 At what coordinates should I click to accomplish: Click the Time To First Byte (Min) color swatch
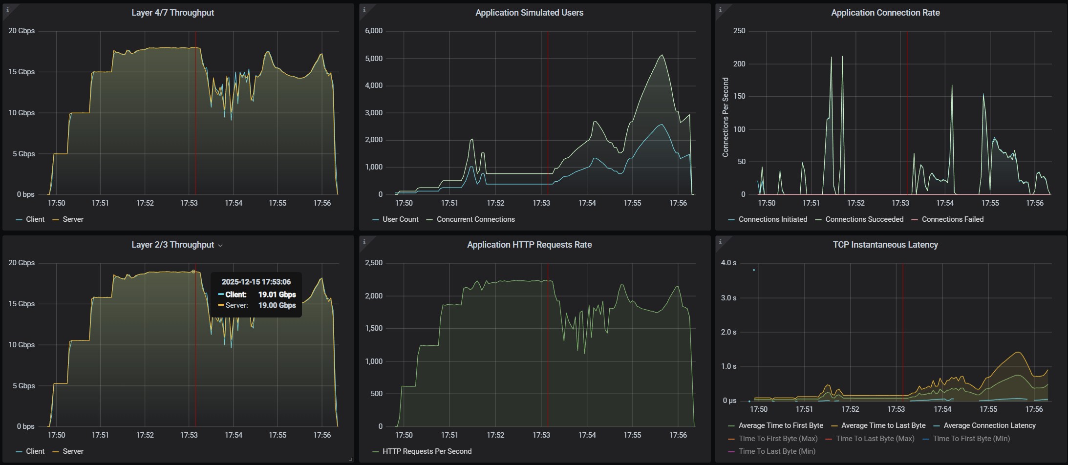pyautogui.click(x=926, y=439)
